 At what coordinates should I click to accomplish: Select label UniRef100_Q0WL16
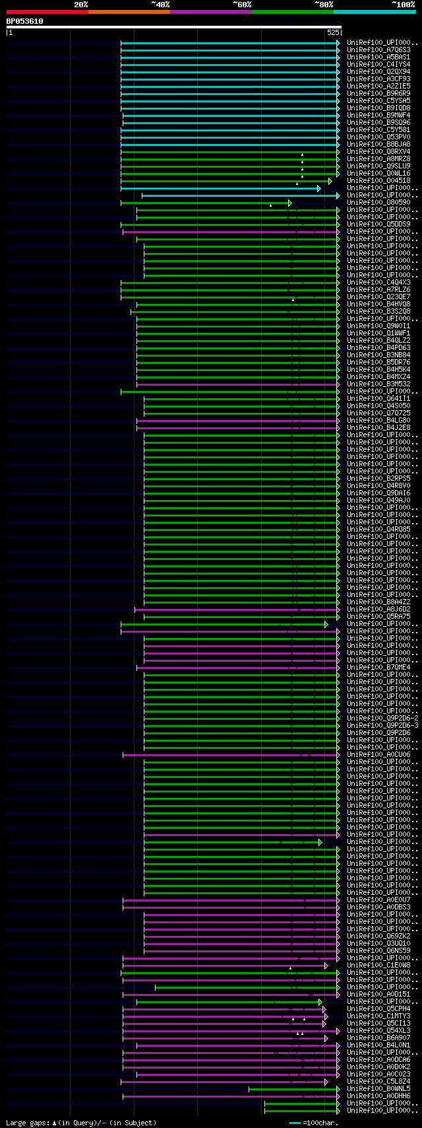[378, 173]
